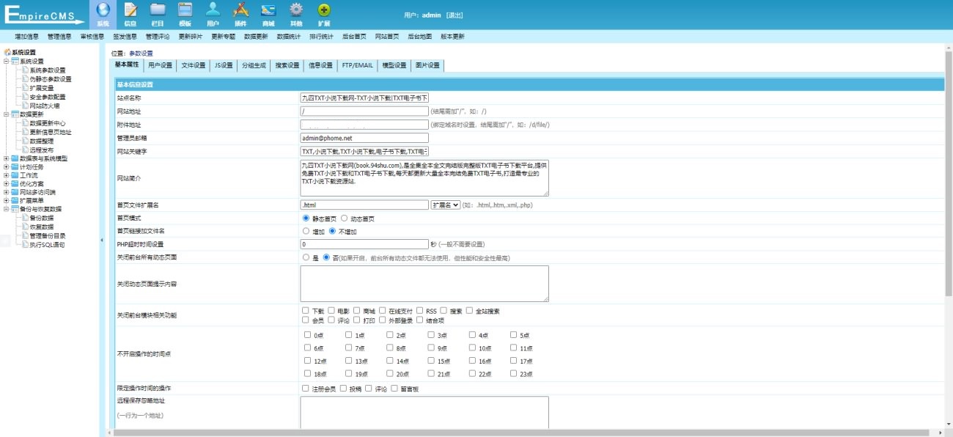This screenshot has width=953, height=437.
Task: Switch to the 文件设置 tab
Action: (194, 65)
